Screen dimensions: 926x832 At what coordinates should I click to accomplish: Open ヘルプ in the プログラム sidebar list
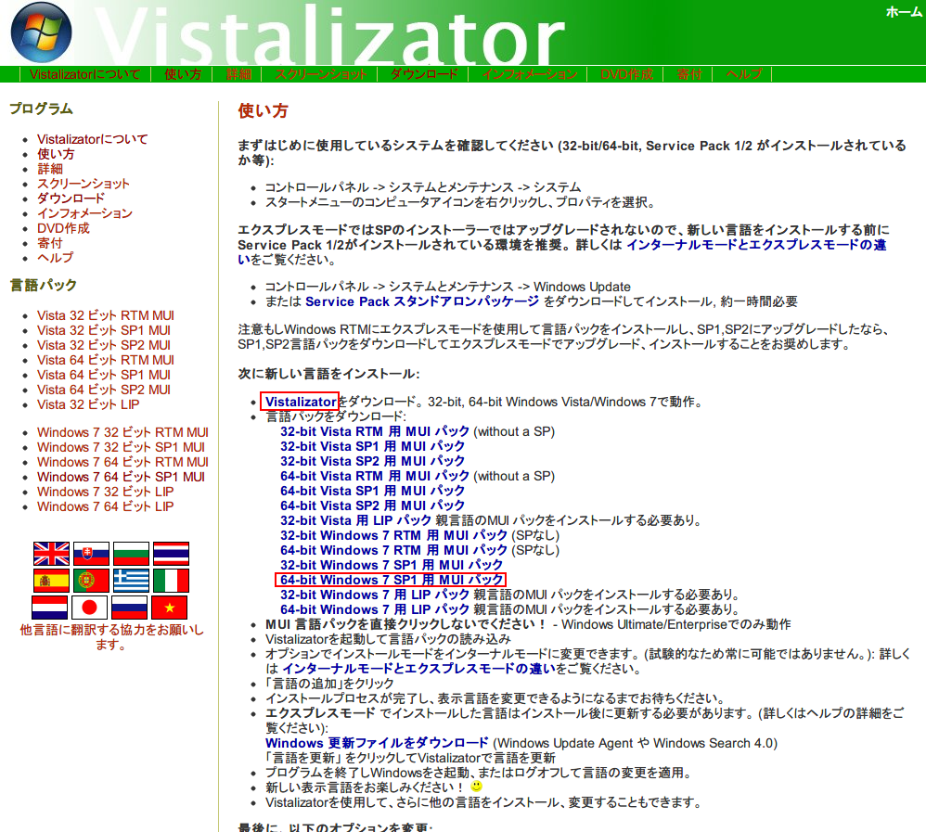[56, 258]
